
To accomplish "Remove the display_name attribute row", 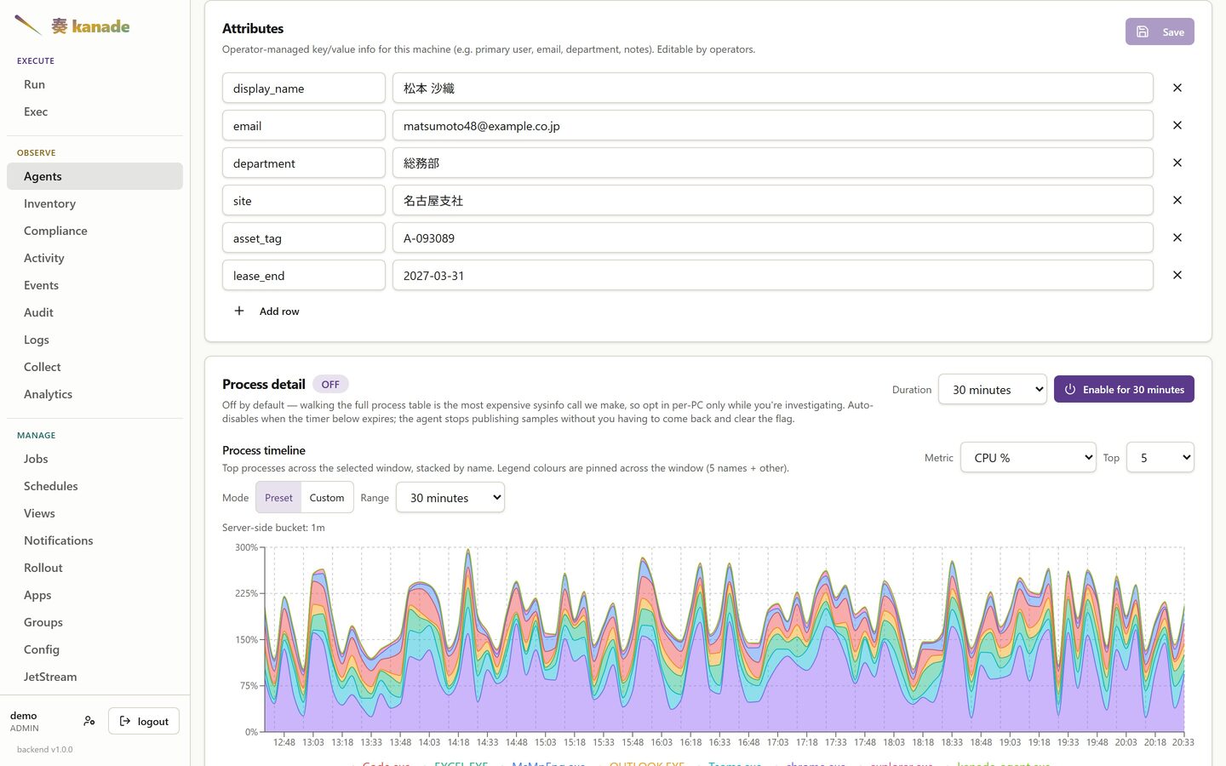I will pos(1177,88).
